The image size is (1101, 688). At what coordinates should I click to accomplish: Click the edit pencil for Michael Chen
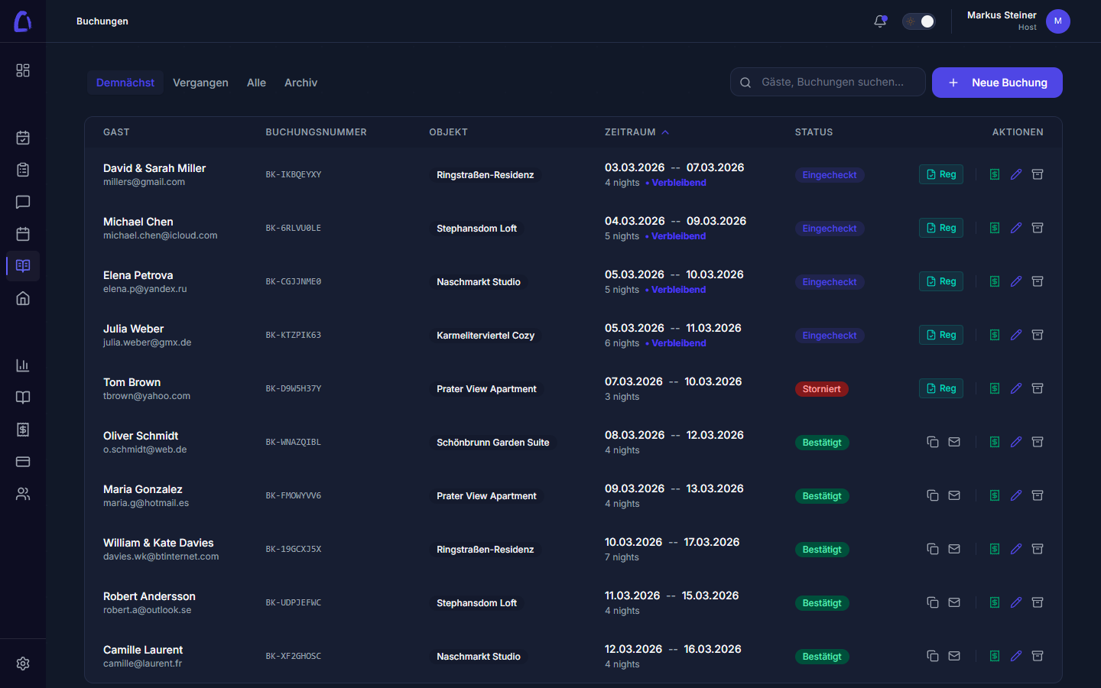click(x=1016, y=228)
